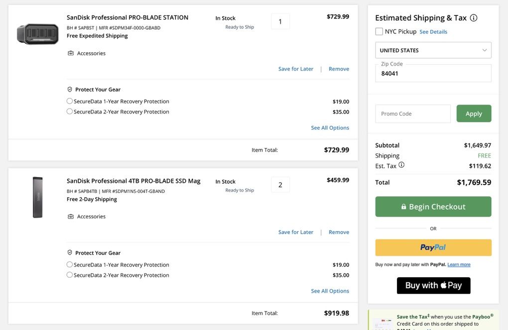Click Free Expedited Shipping text
Image resolution: width=508 pixels, height=330 pixels.
pyautogui.click(x=97, y=36)
